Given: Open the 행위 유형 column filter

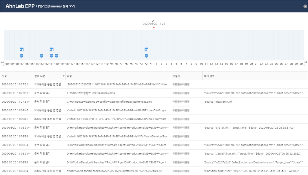Looking at the screenshot, I should (63, 76).
